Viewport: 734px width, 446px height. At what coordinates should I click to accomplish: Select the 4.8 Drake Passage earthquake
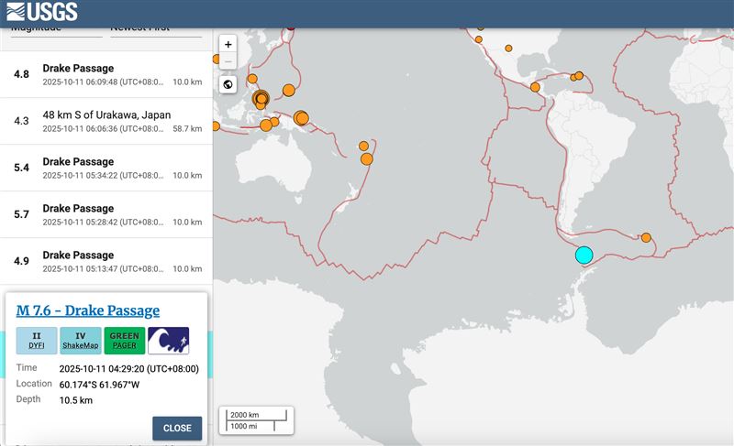tap(106, 74)
